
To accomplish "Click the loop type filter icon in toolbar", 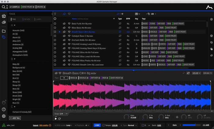I will pyautogui.click(x=118, y=14).
